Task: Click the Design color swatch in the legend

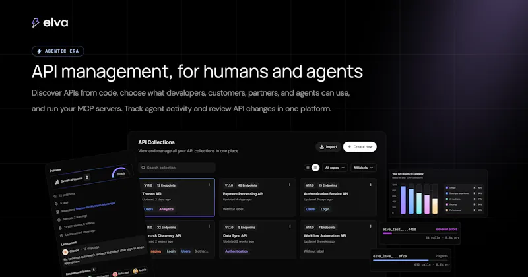Action: [x=447, y=187]
